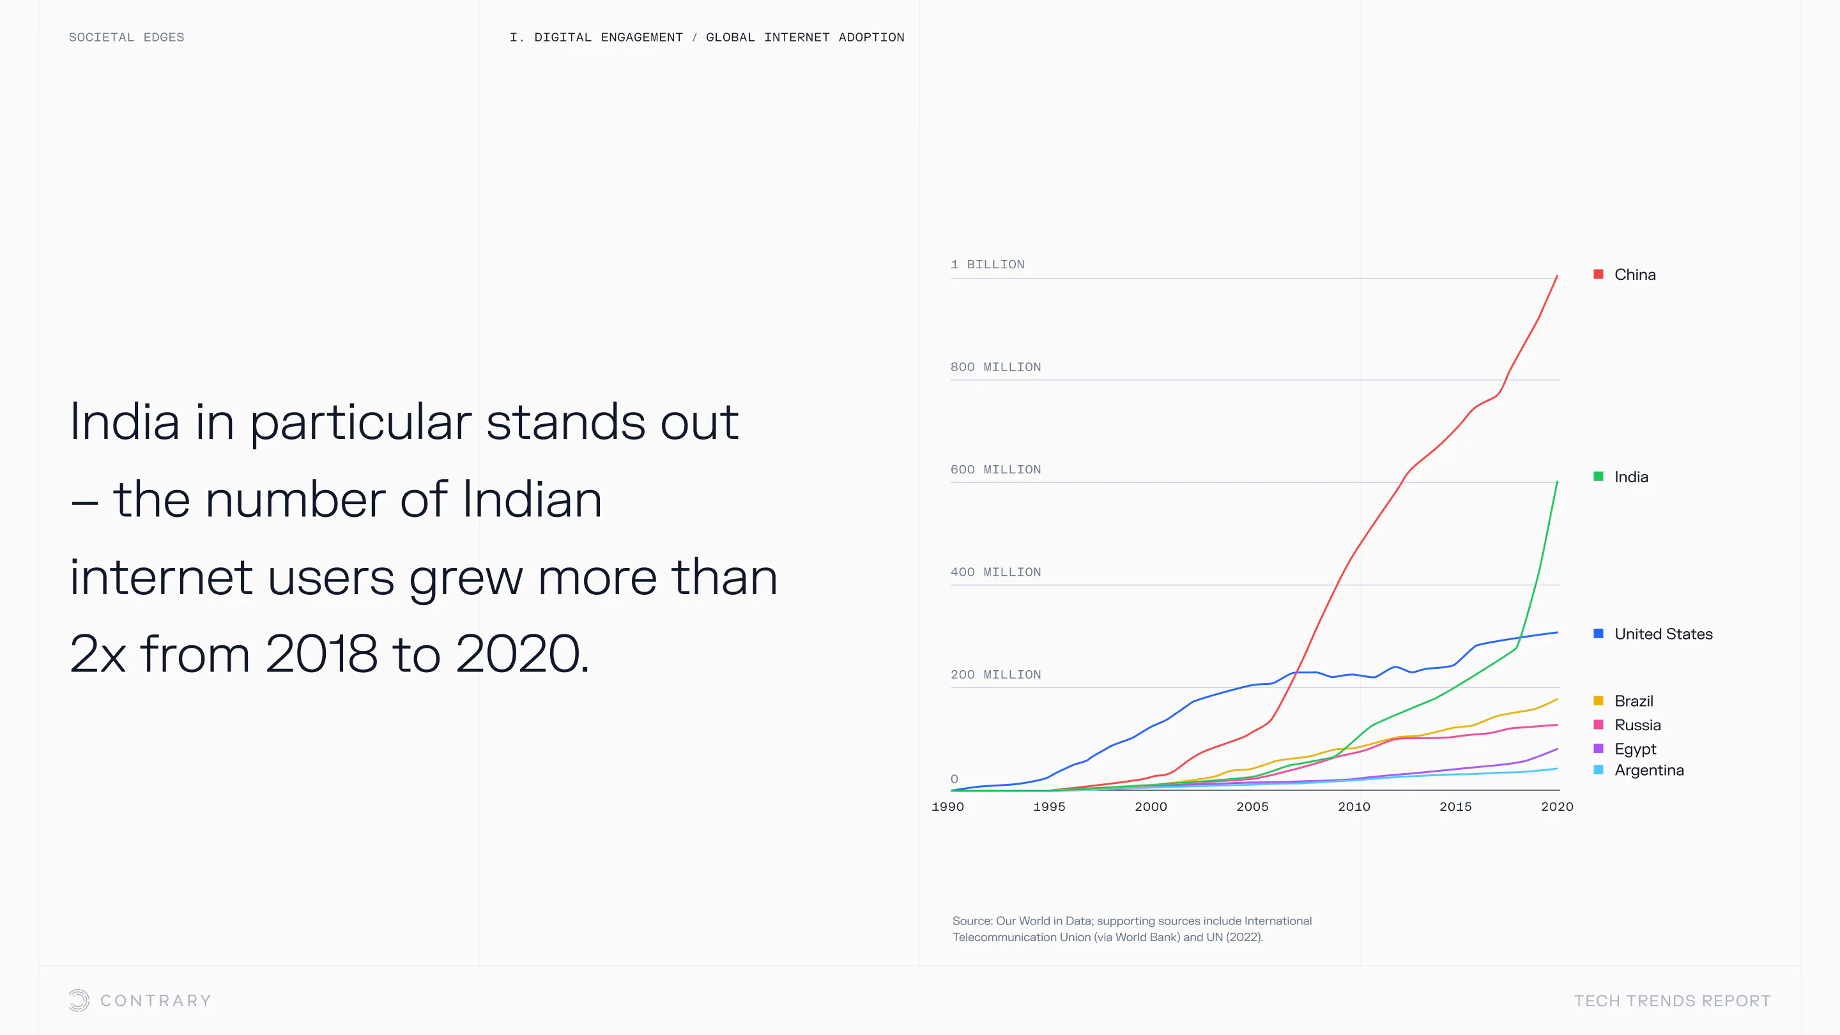Click the TECH TRENDS REPORT footer text
The width and height of the screenshot is (1840, 1035).
pos(1672,1000)
